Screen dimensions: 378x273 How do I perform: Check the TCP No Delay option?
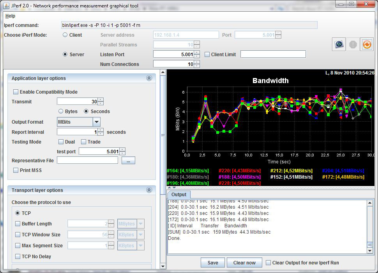pos(18,257)
